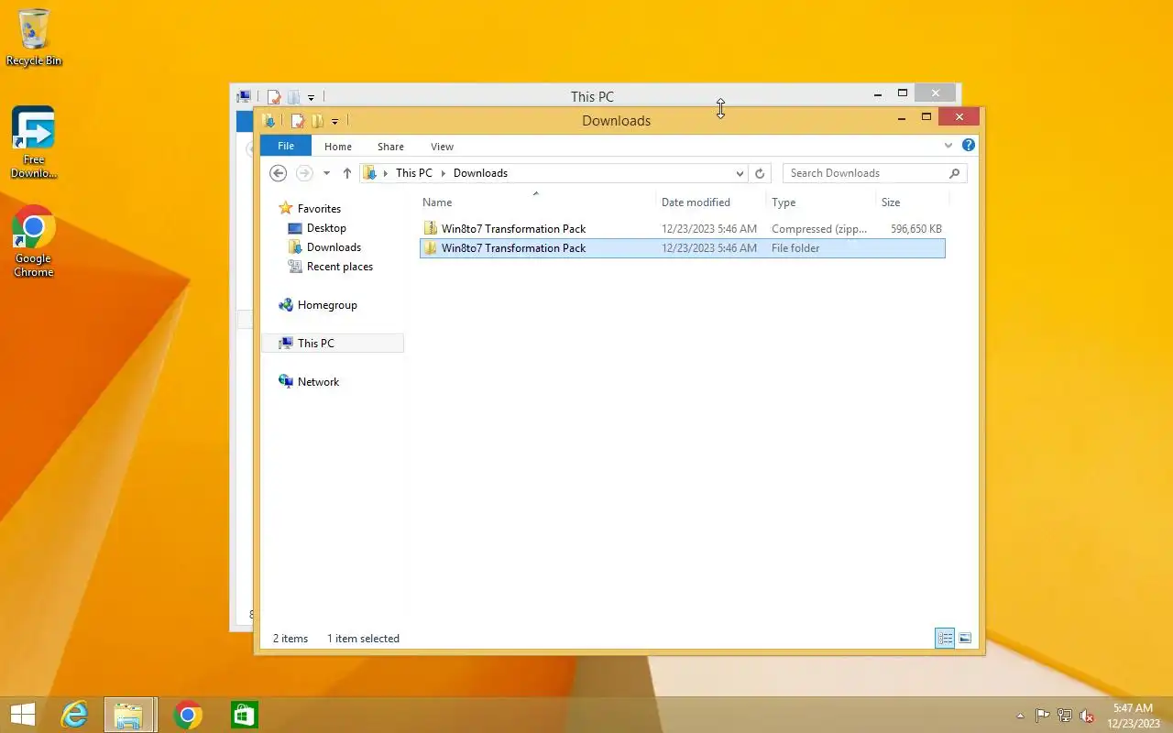Image resolution: width=1173 pixels, height=733 pixels.
Task: Expand the chevron between This PC and Downloads
Action: pyautogui.click(x=444, y=173)
